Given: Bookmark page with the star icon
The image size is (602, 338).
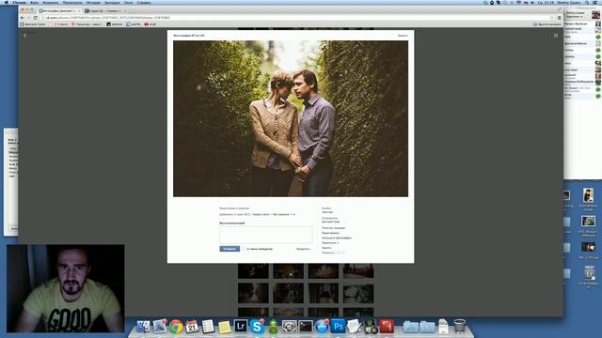Looking at the screenshot, I should (552, 18).
